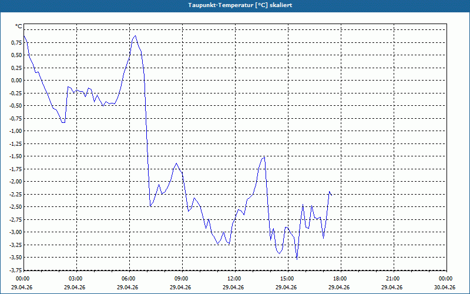The height and width of the screenshot is (294, 470).
Task: Click the 09:00 time axis label
Action: point(182,279)
